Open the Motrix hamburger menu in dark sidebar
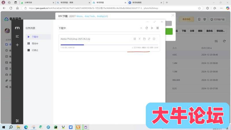The image size is (231, 130). (17, 36)
